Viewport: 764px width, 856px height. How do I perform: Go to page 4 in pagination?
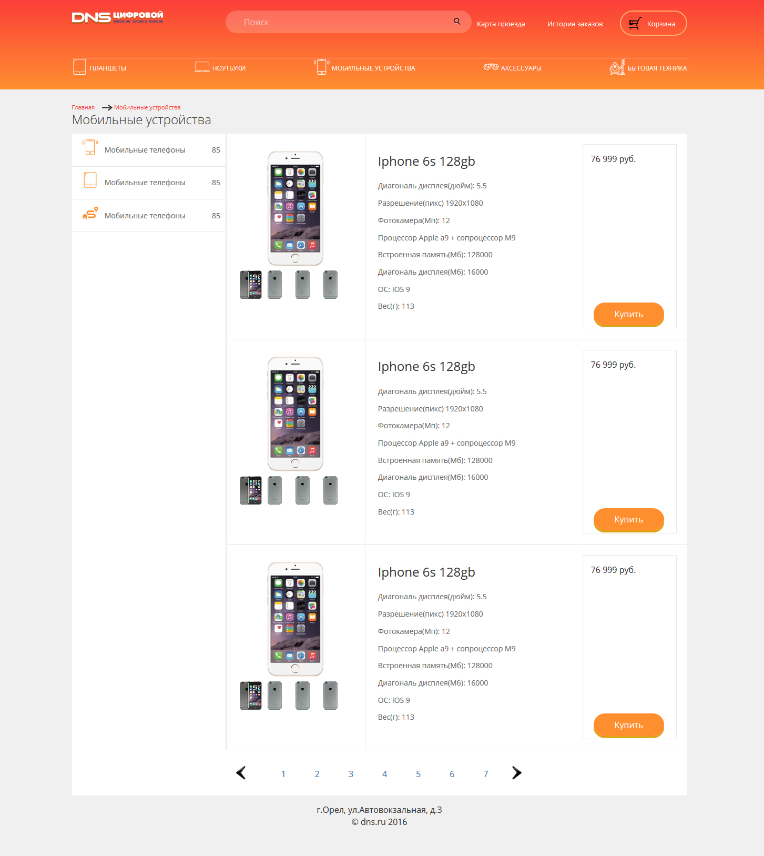point(384,774)
